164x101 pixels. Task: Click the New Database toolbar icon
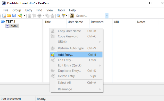pos(4,16)
